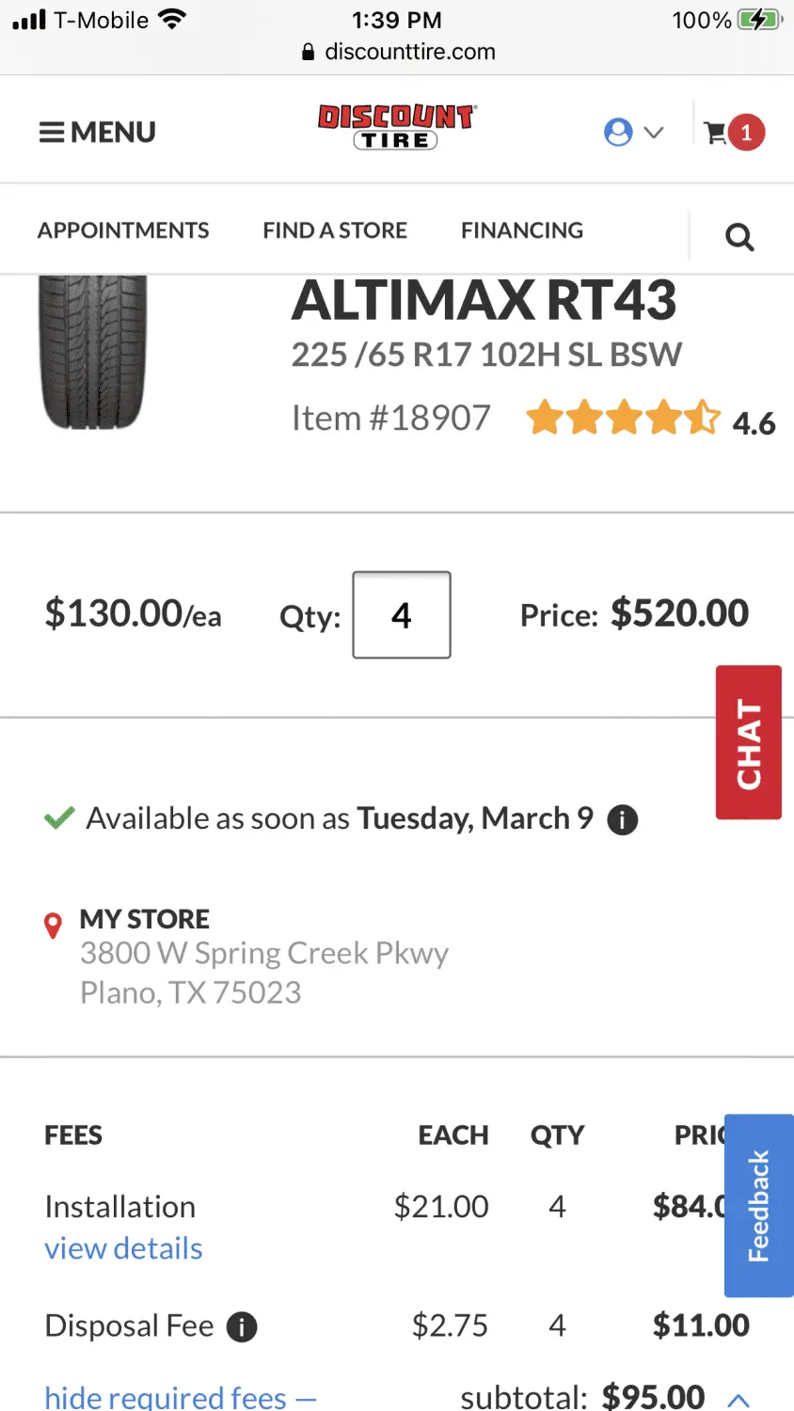Image resolution: width=794 pixels, height=1411 pixels.
Task: Open the red Chat button
Action: pos(748,742)
